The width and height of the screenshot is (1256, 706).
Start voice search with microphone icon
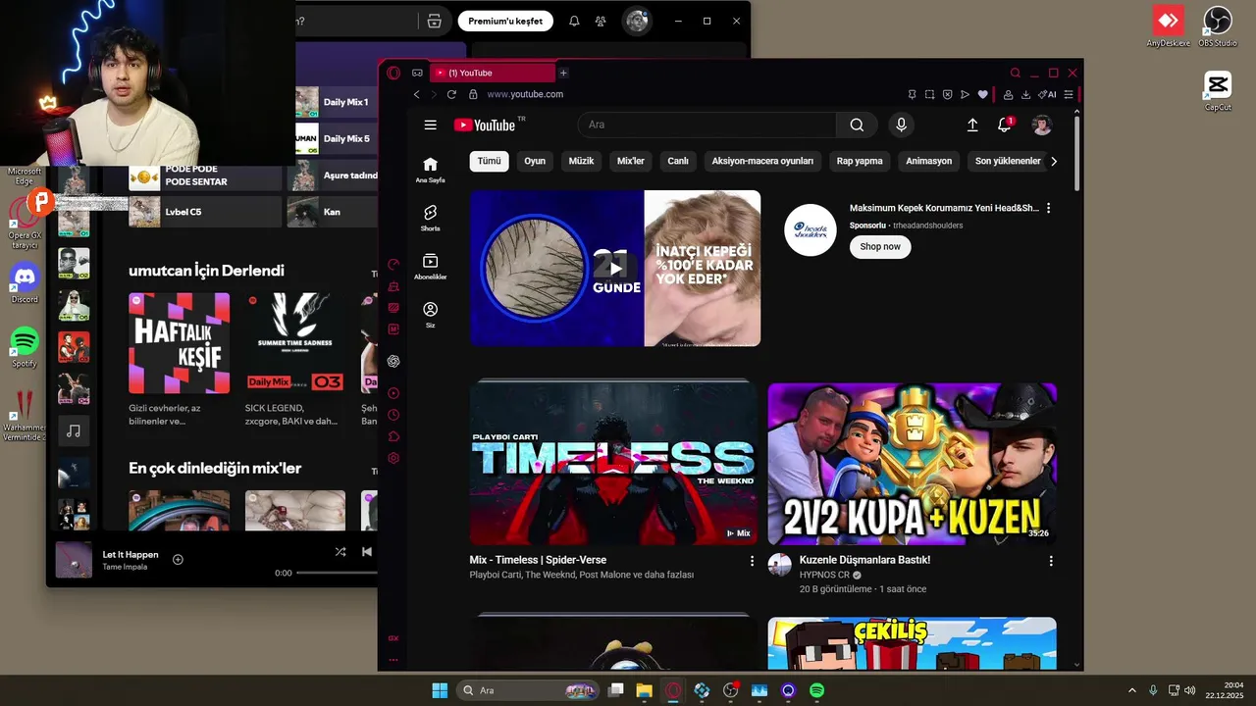point(901,125)
